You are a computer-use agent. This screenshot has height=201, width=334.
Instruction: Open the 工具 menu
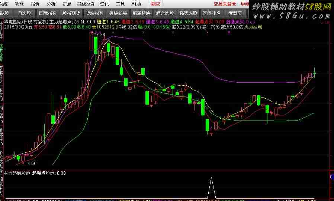point(120,4)
